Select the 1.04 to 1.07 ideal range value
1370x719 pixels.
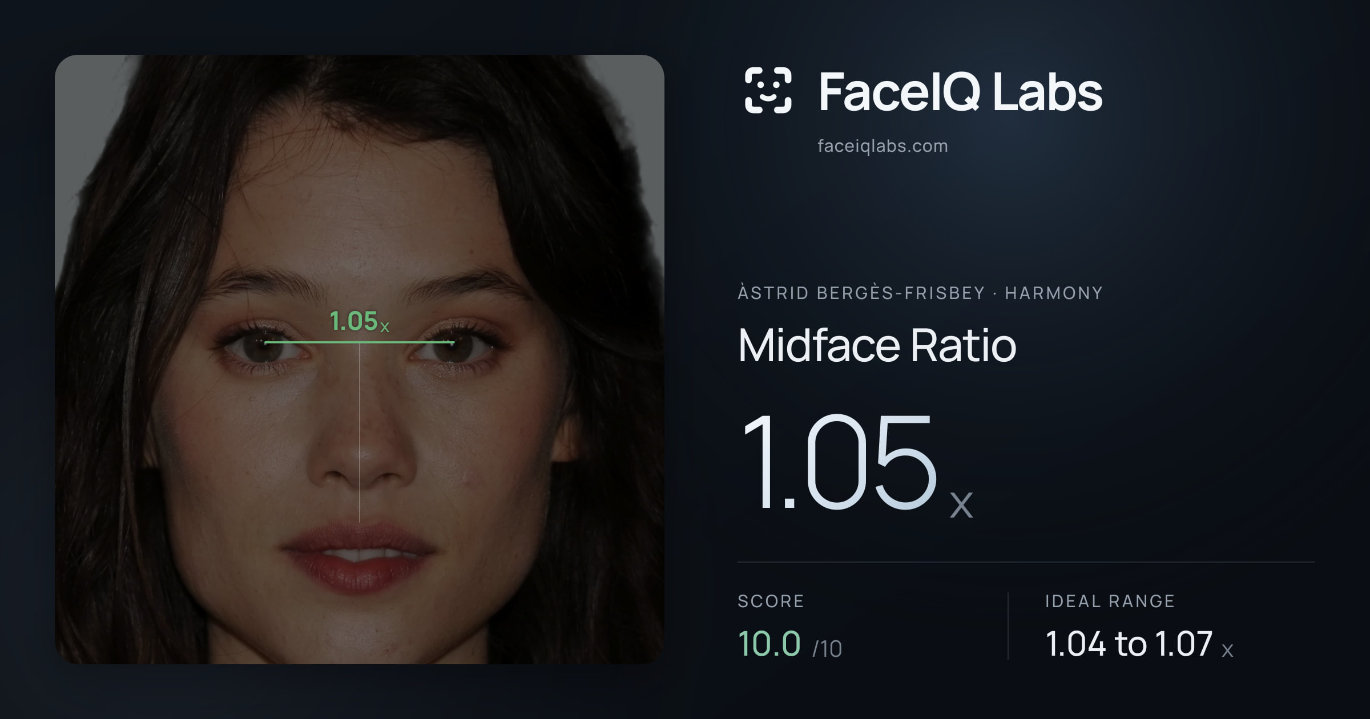point(1129,644)
